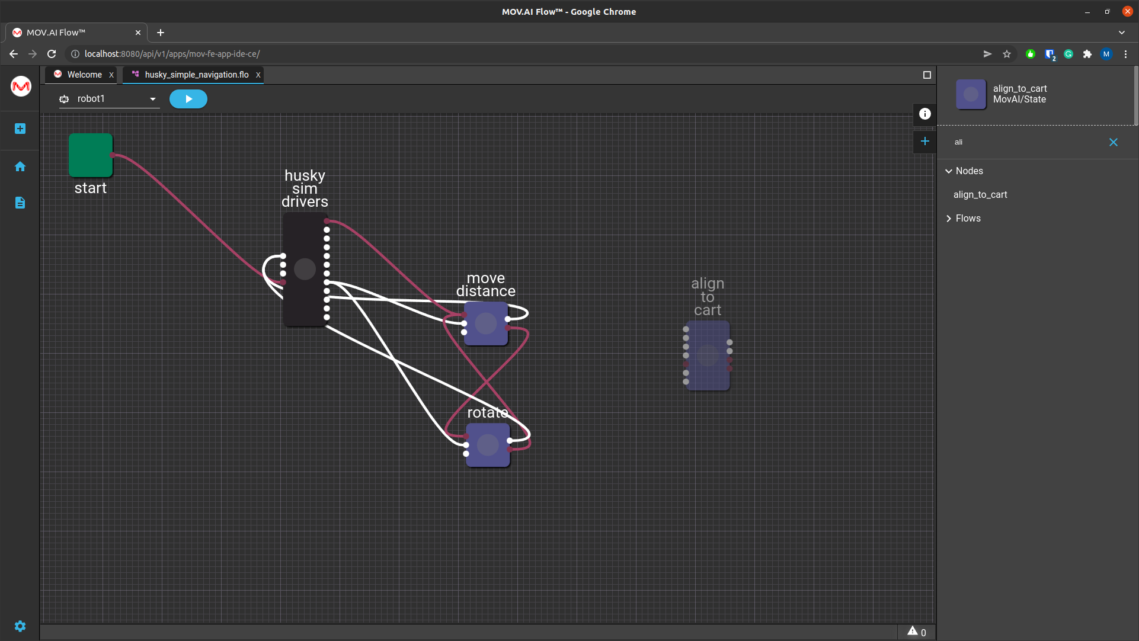Image resolution: width=1139 pixels, height=641 pixels.
Task: Open the home page icon
Action: (20, 166)
